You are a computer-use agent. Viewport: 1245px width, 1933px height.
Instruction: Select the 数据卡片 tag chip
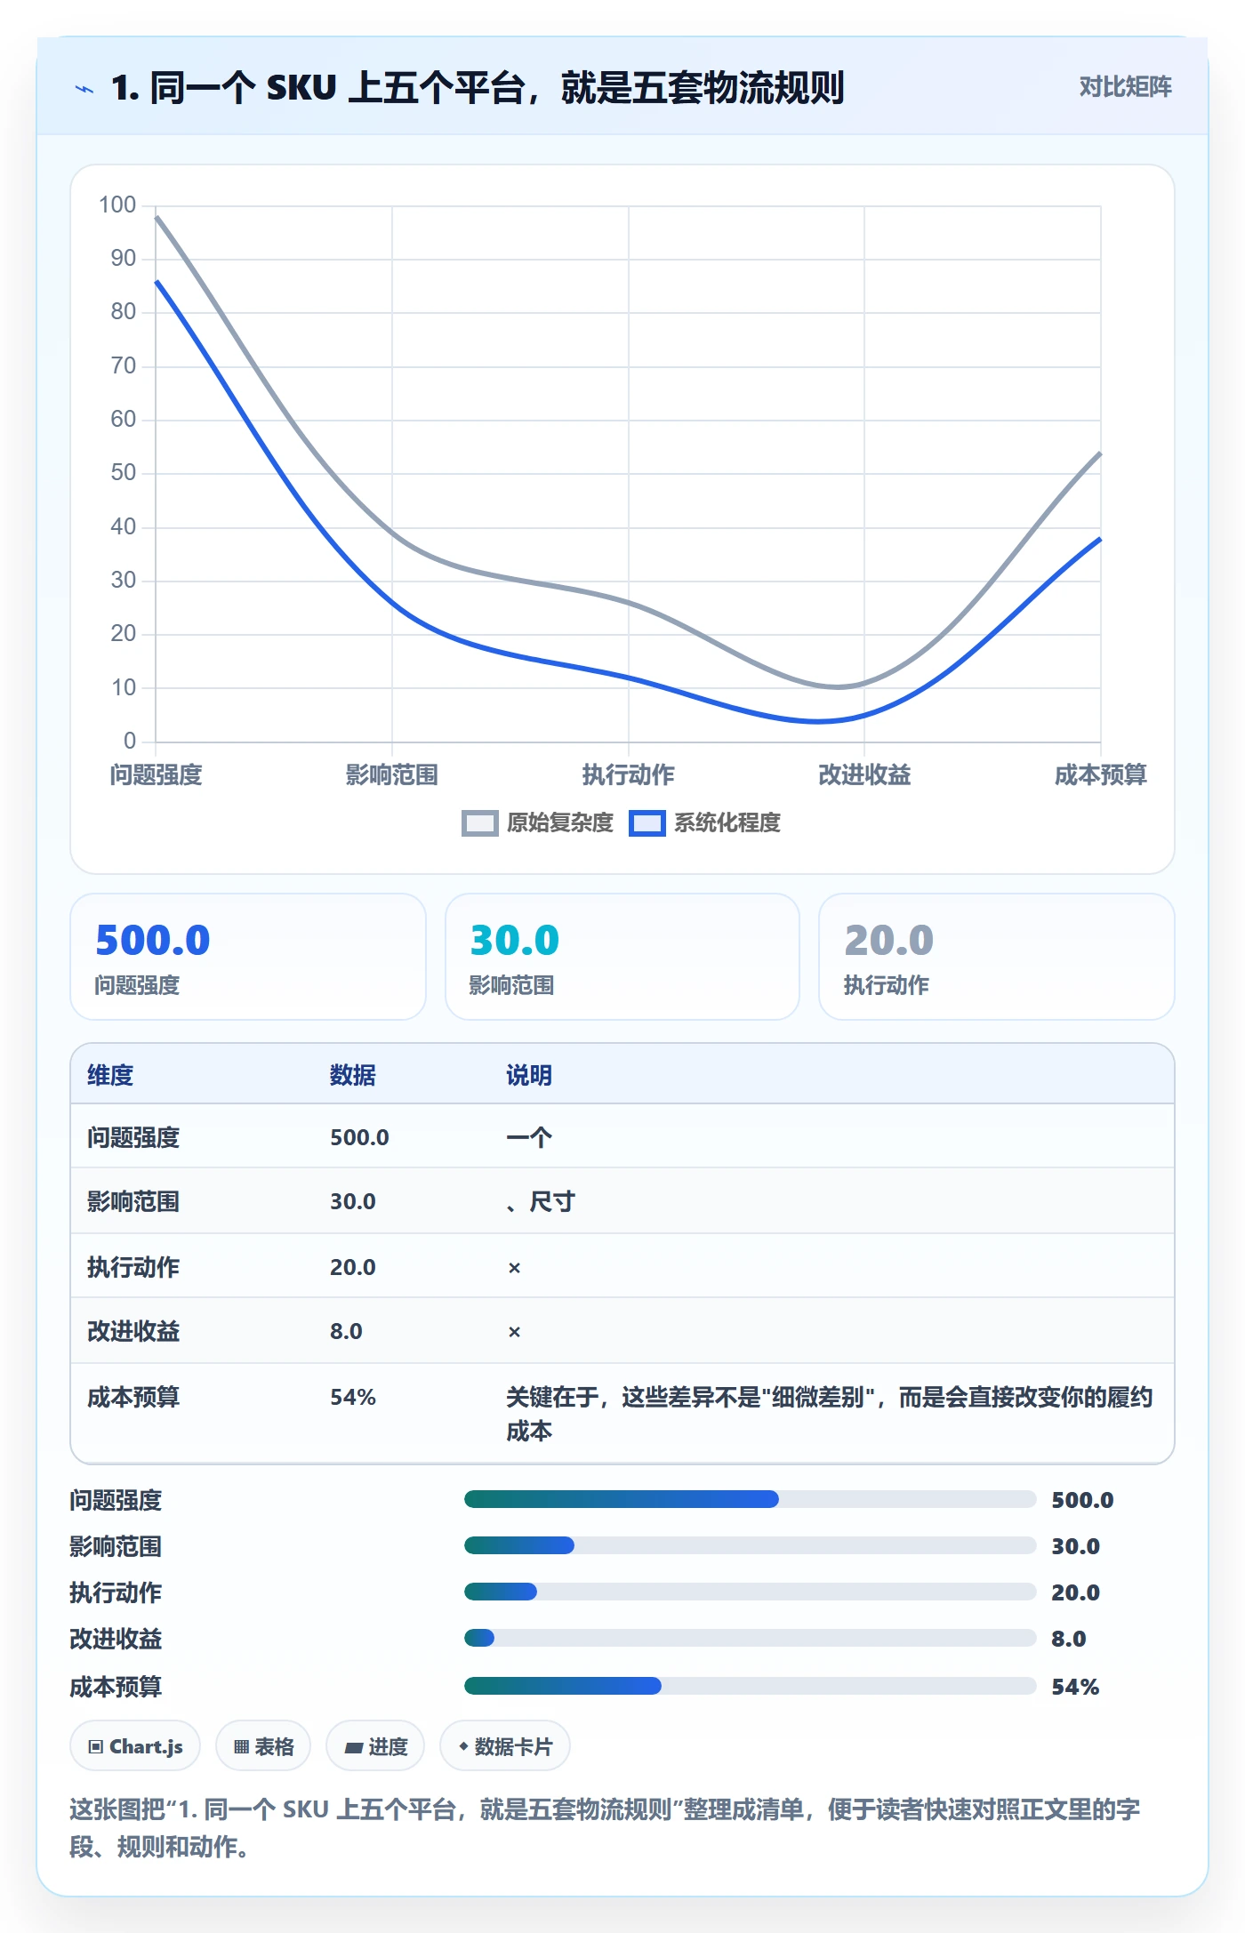pyautogui.click(x=505, y=1746)
